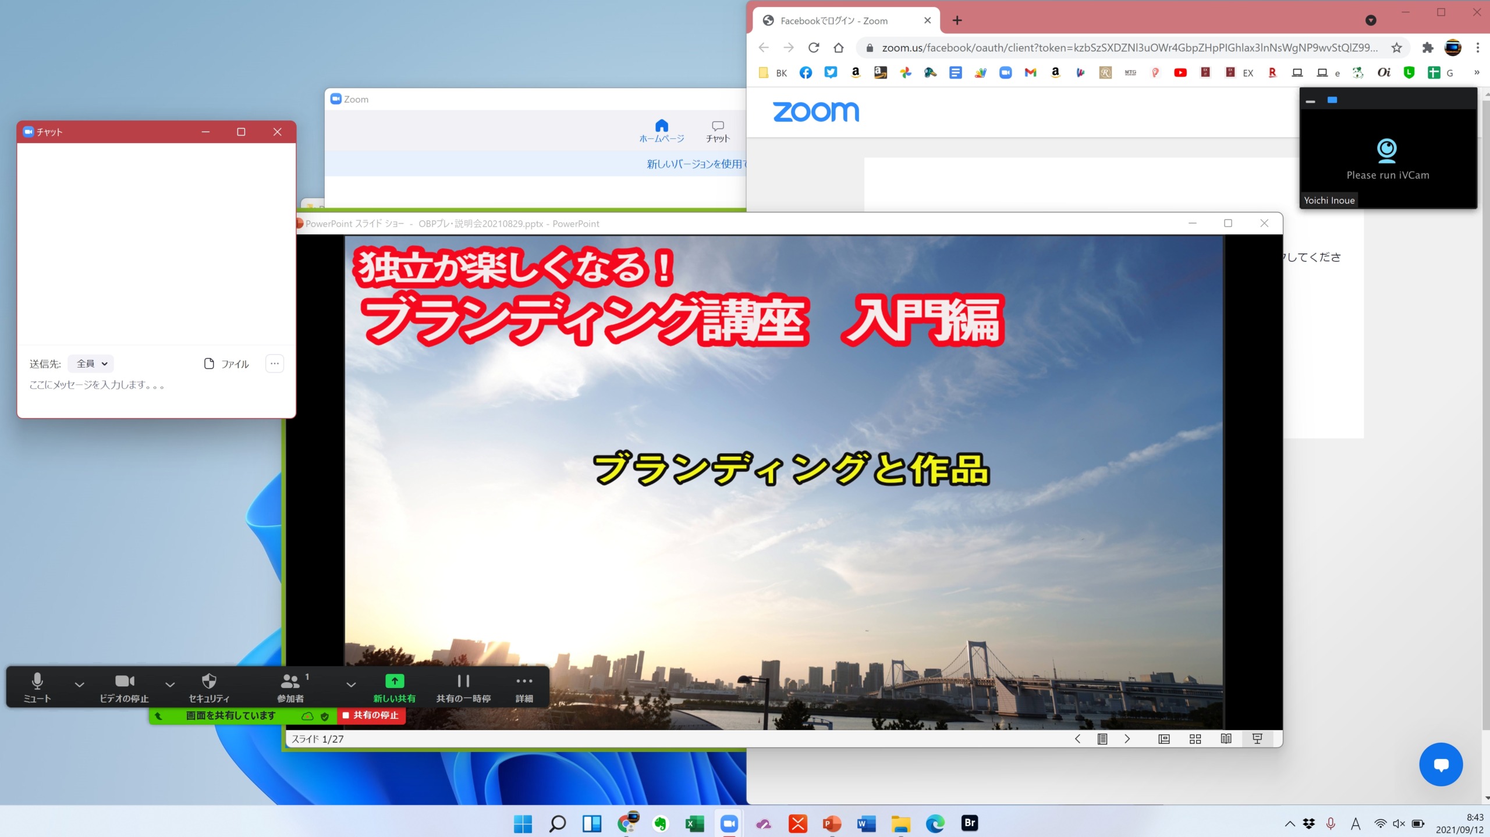
Task: Pause sharing with 共有の一時停止
Action: 463,687
